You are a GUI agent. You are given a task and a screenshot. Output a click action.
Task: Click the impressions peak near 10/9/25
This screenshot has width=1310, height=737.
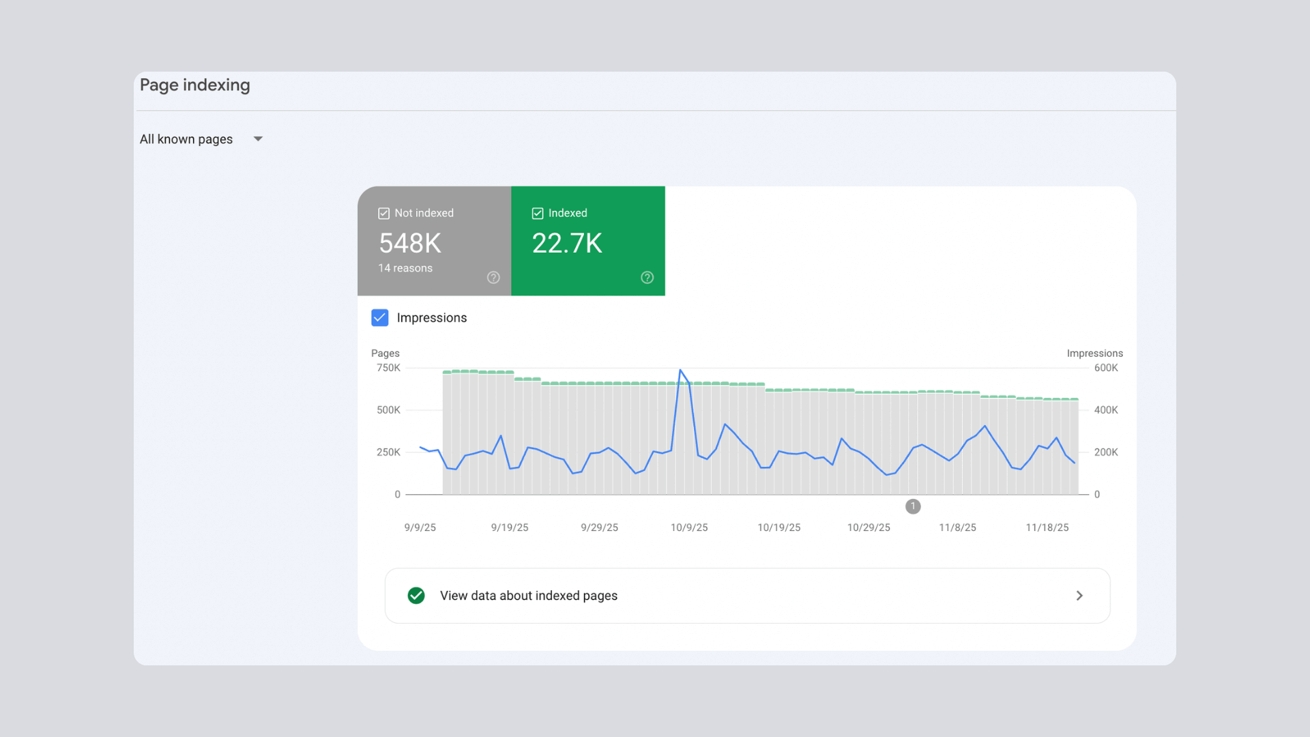(682, 371)
